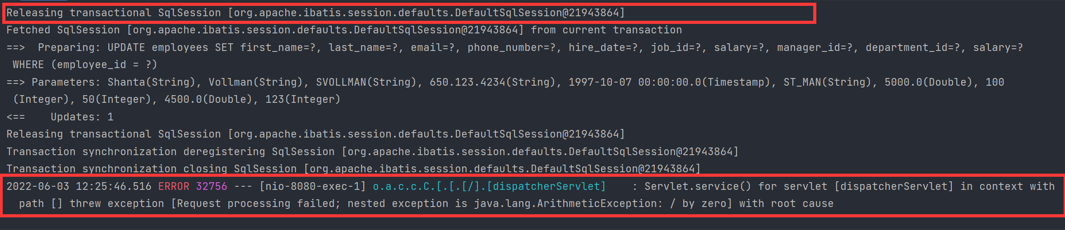Click the first Releasing transactional SqlSession line
1065x230 pixels.
pyautogui.click(x=315, y=13)
